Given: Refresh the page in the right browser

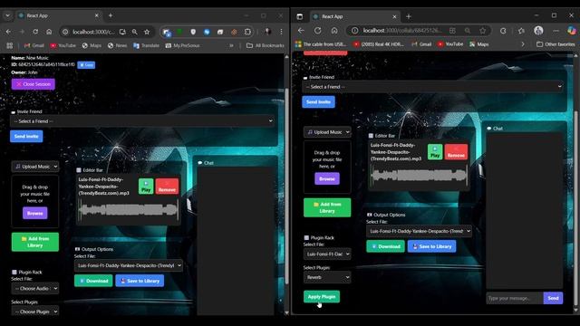Looking at the screenshot, I should coord(318,30).
